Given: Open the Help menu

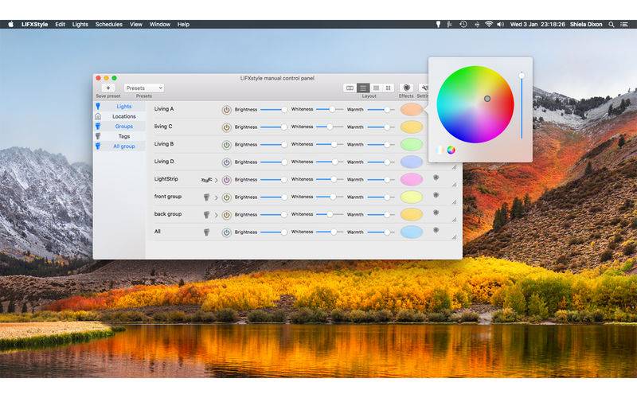Looking at the screenshot, I should click(183, 25).
